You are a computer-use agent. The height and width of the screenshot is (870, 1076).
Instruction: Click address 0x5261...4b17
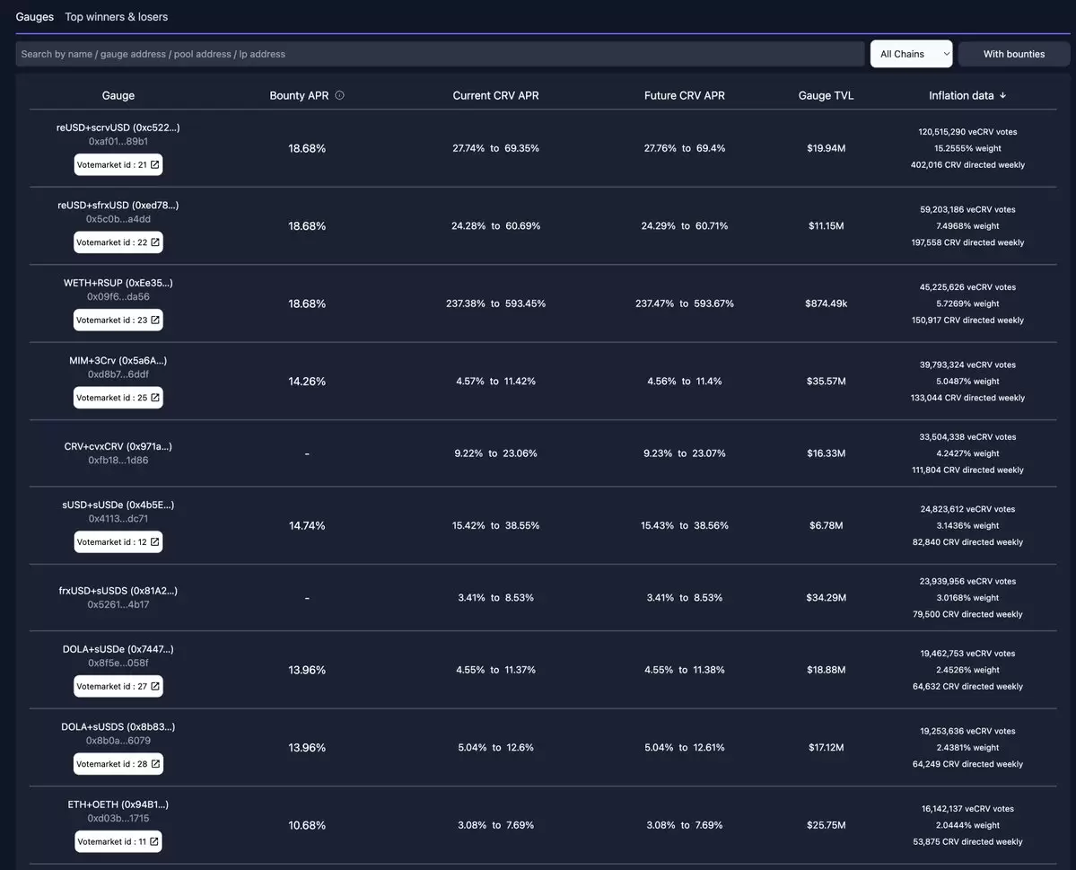coord(118,604)
